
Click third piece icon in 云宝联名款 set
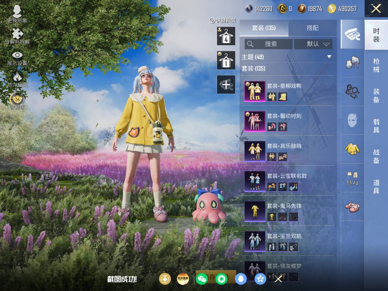(x=294, y=187)
